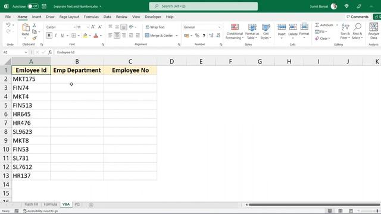
Task: Open the Formula sheet tab
Action: tap(51, 204)
